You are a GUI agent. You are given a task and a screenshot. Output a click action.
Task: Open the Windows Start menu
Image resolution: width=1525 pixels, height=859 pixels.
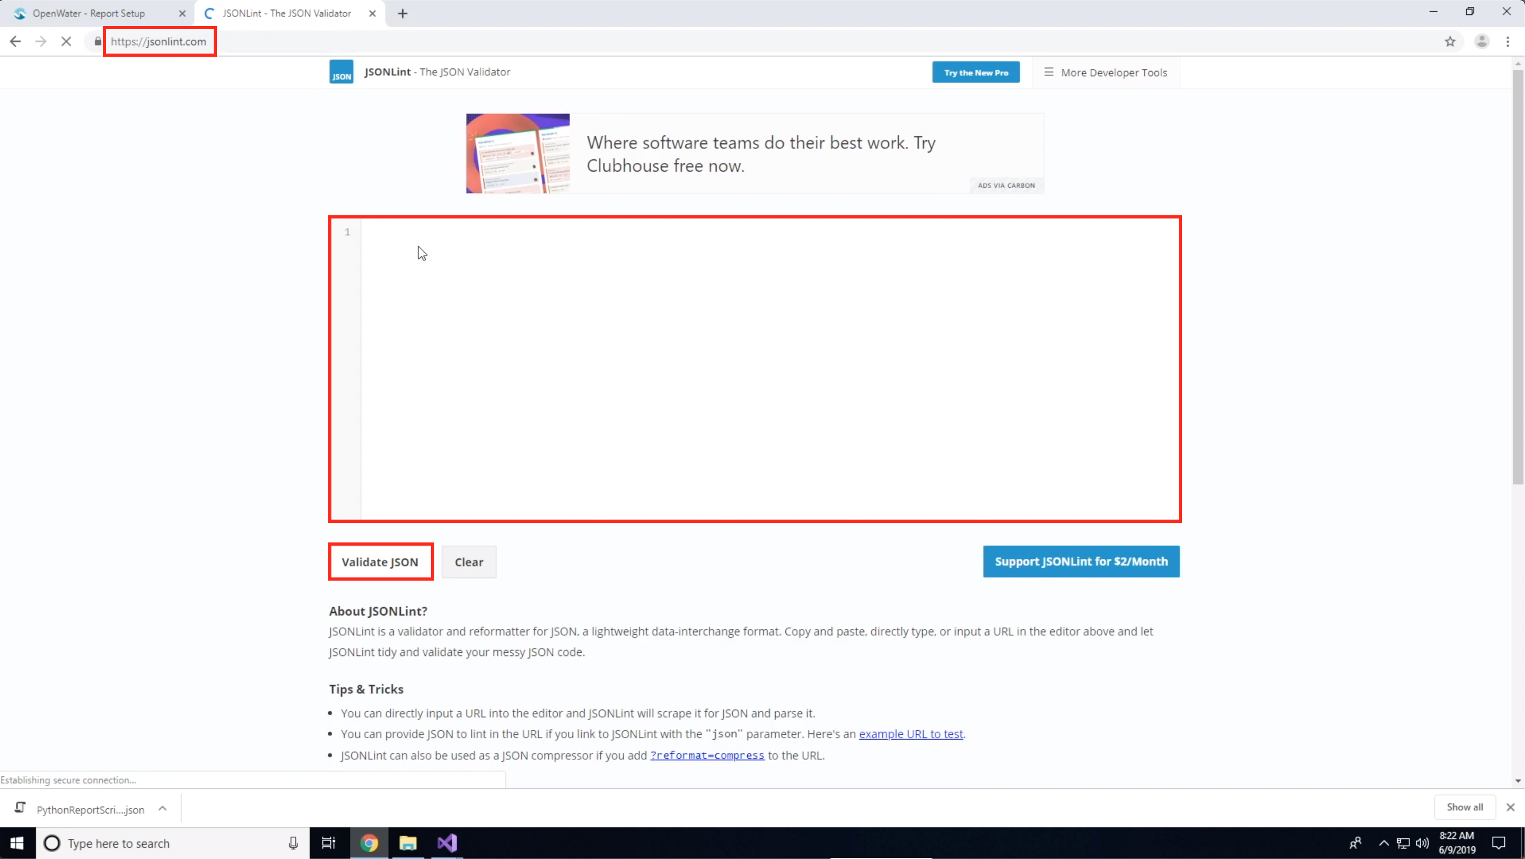click(x=17, y=843)
